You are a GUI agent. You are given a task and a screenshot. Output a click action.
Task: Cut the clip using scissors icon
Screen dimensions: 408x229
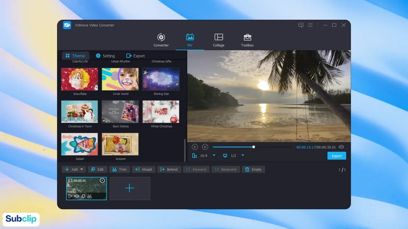pyautogui.click(x=90, y=196)
